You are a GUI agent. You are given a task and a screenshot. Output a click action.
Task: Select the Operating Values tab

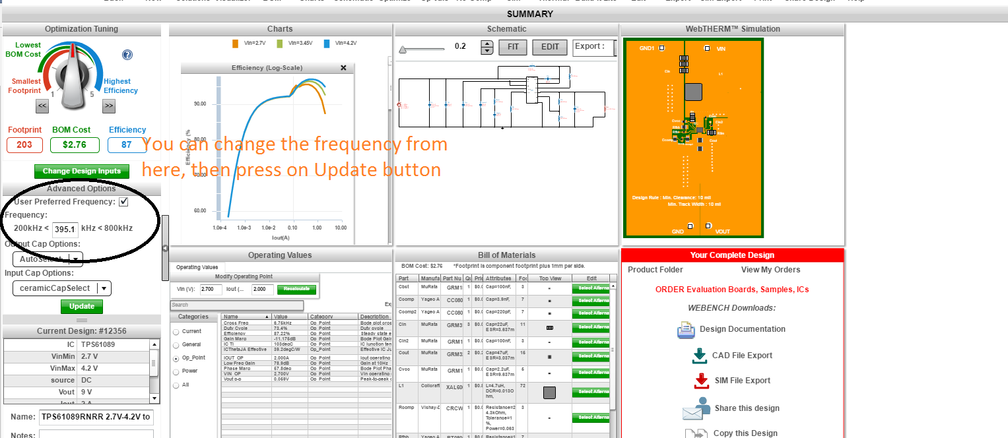[x=197, y=267]
